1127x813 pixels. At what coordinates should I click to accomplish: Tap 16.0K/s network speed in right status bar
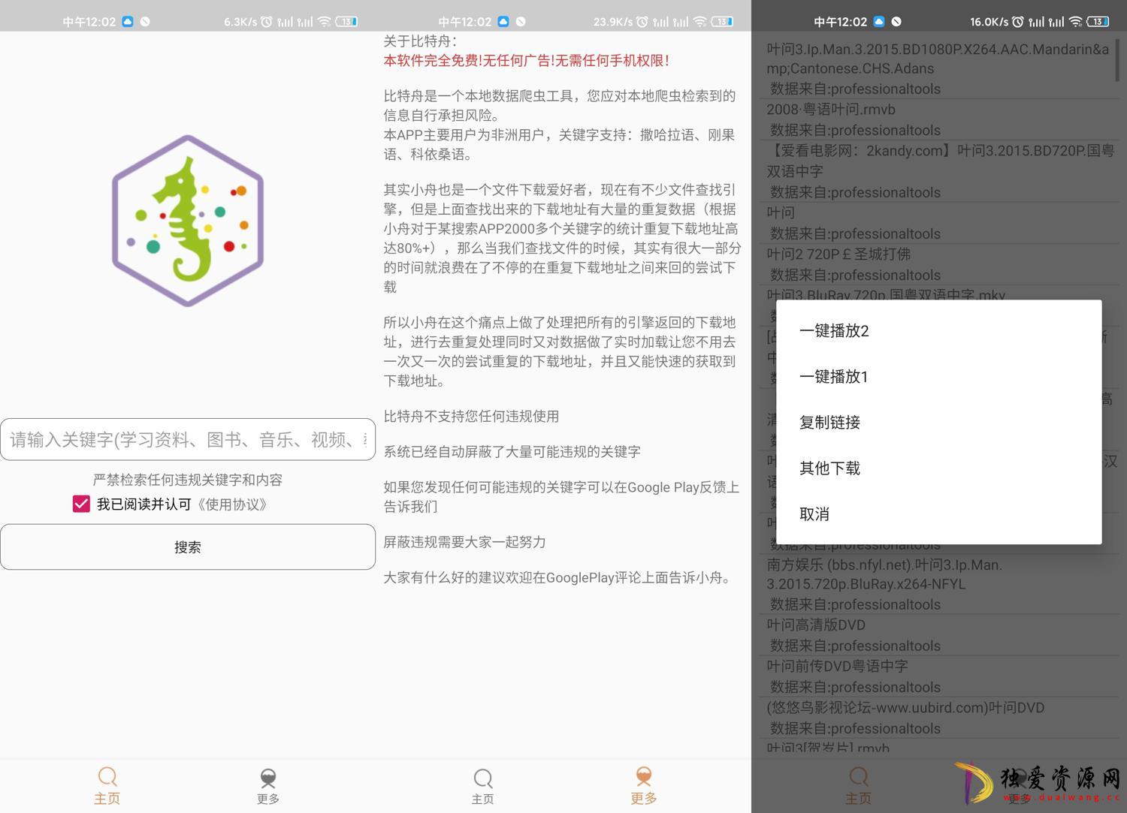(990, 22)
